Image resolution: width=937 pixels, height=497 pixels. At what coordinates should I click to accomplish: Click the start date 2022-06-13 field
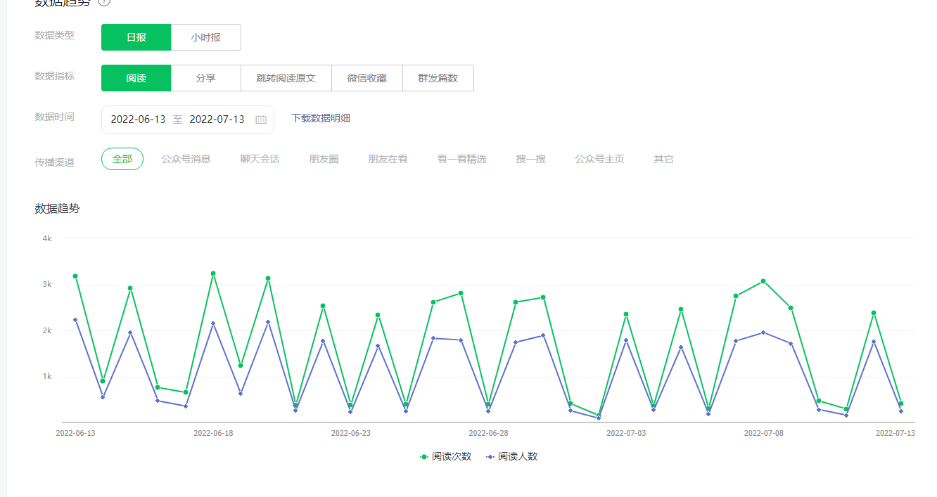click(x=139, y=120)
